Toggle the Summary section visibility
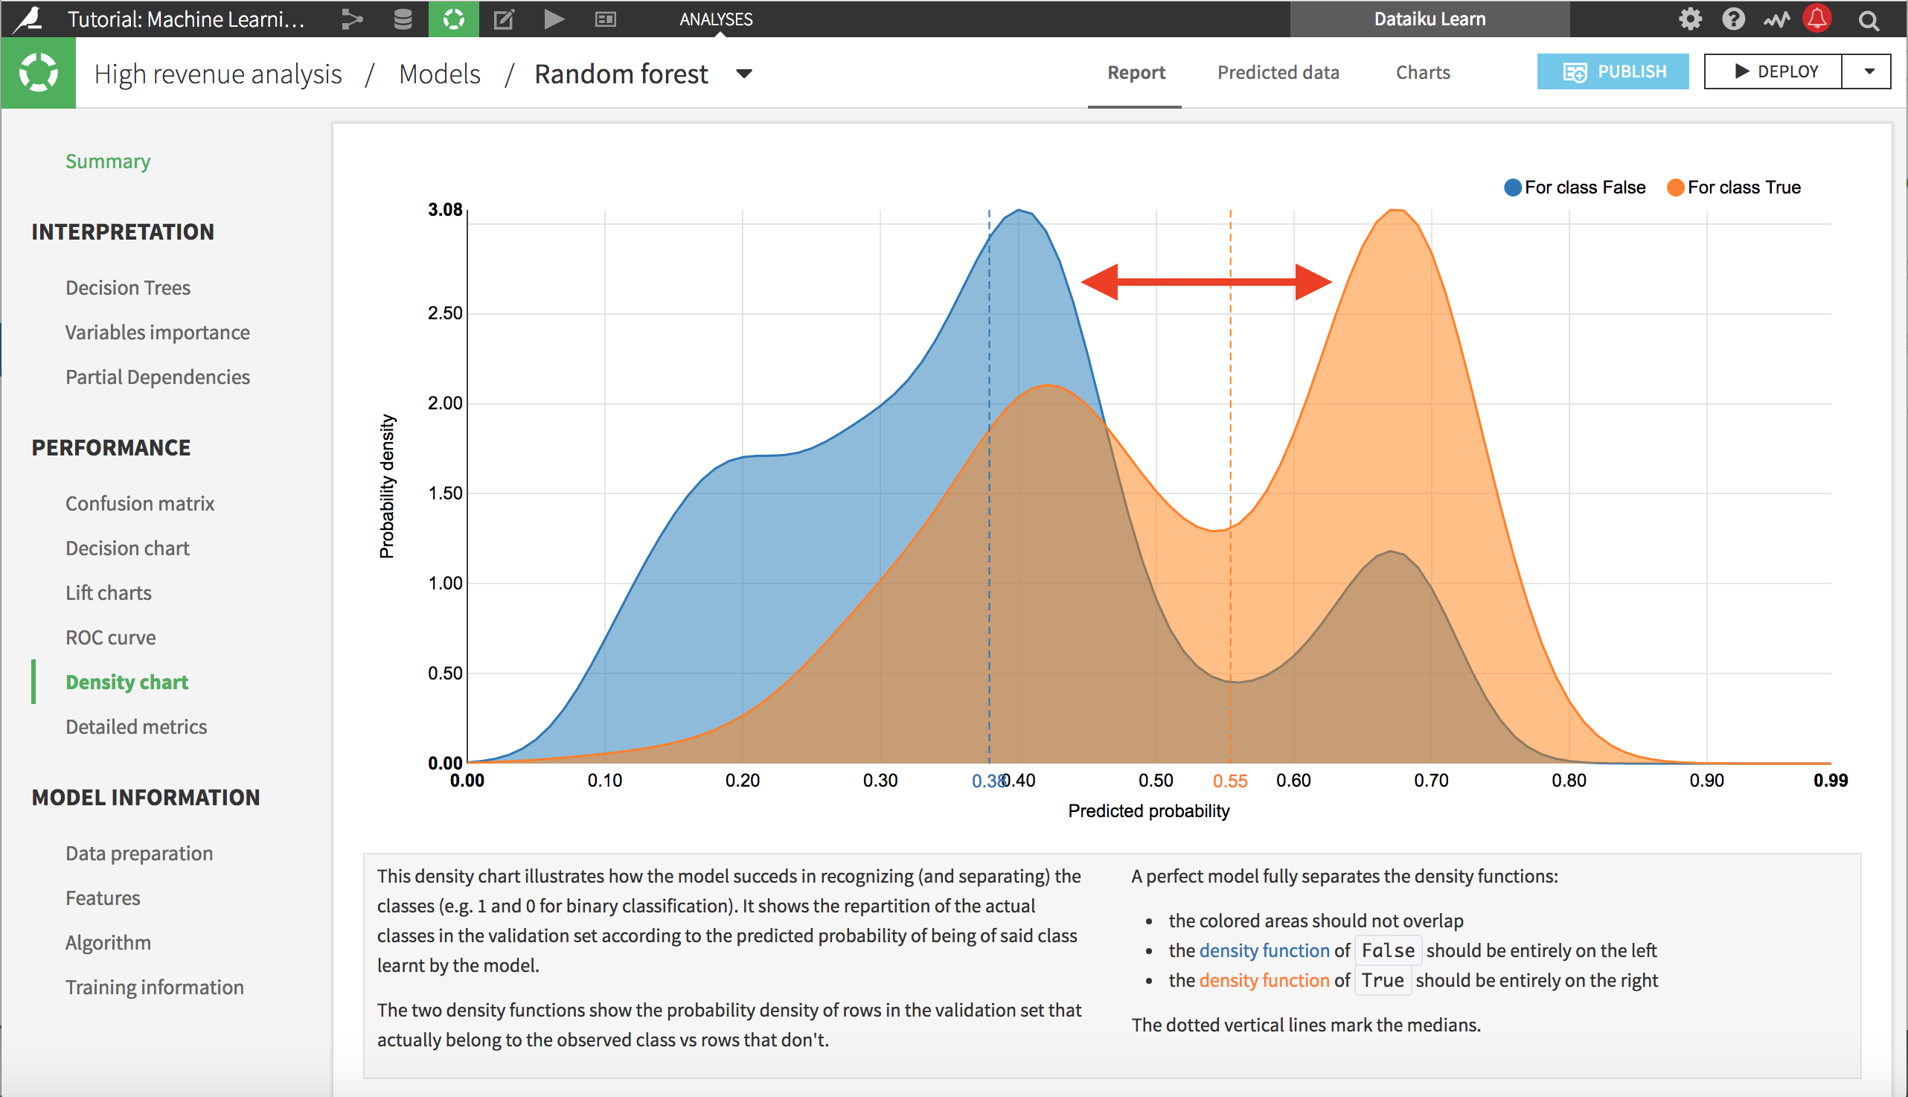1908x1097 pixels. [x=108, y=161]
